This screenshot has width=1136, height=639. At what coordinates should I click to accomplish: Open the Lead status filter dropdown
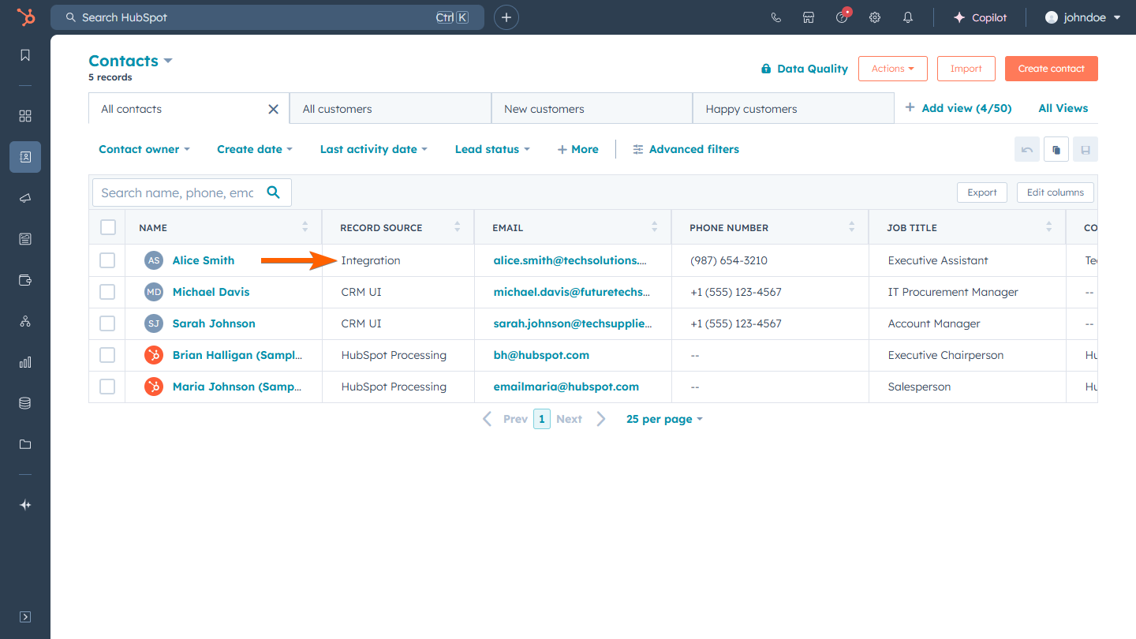492,149
